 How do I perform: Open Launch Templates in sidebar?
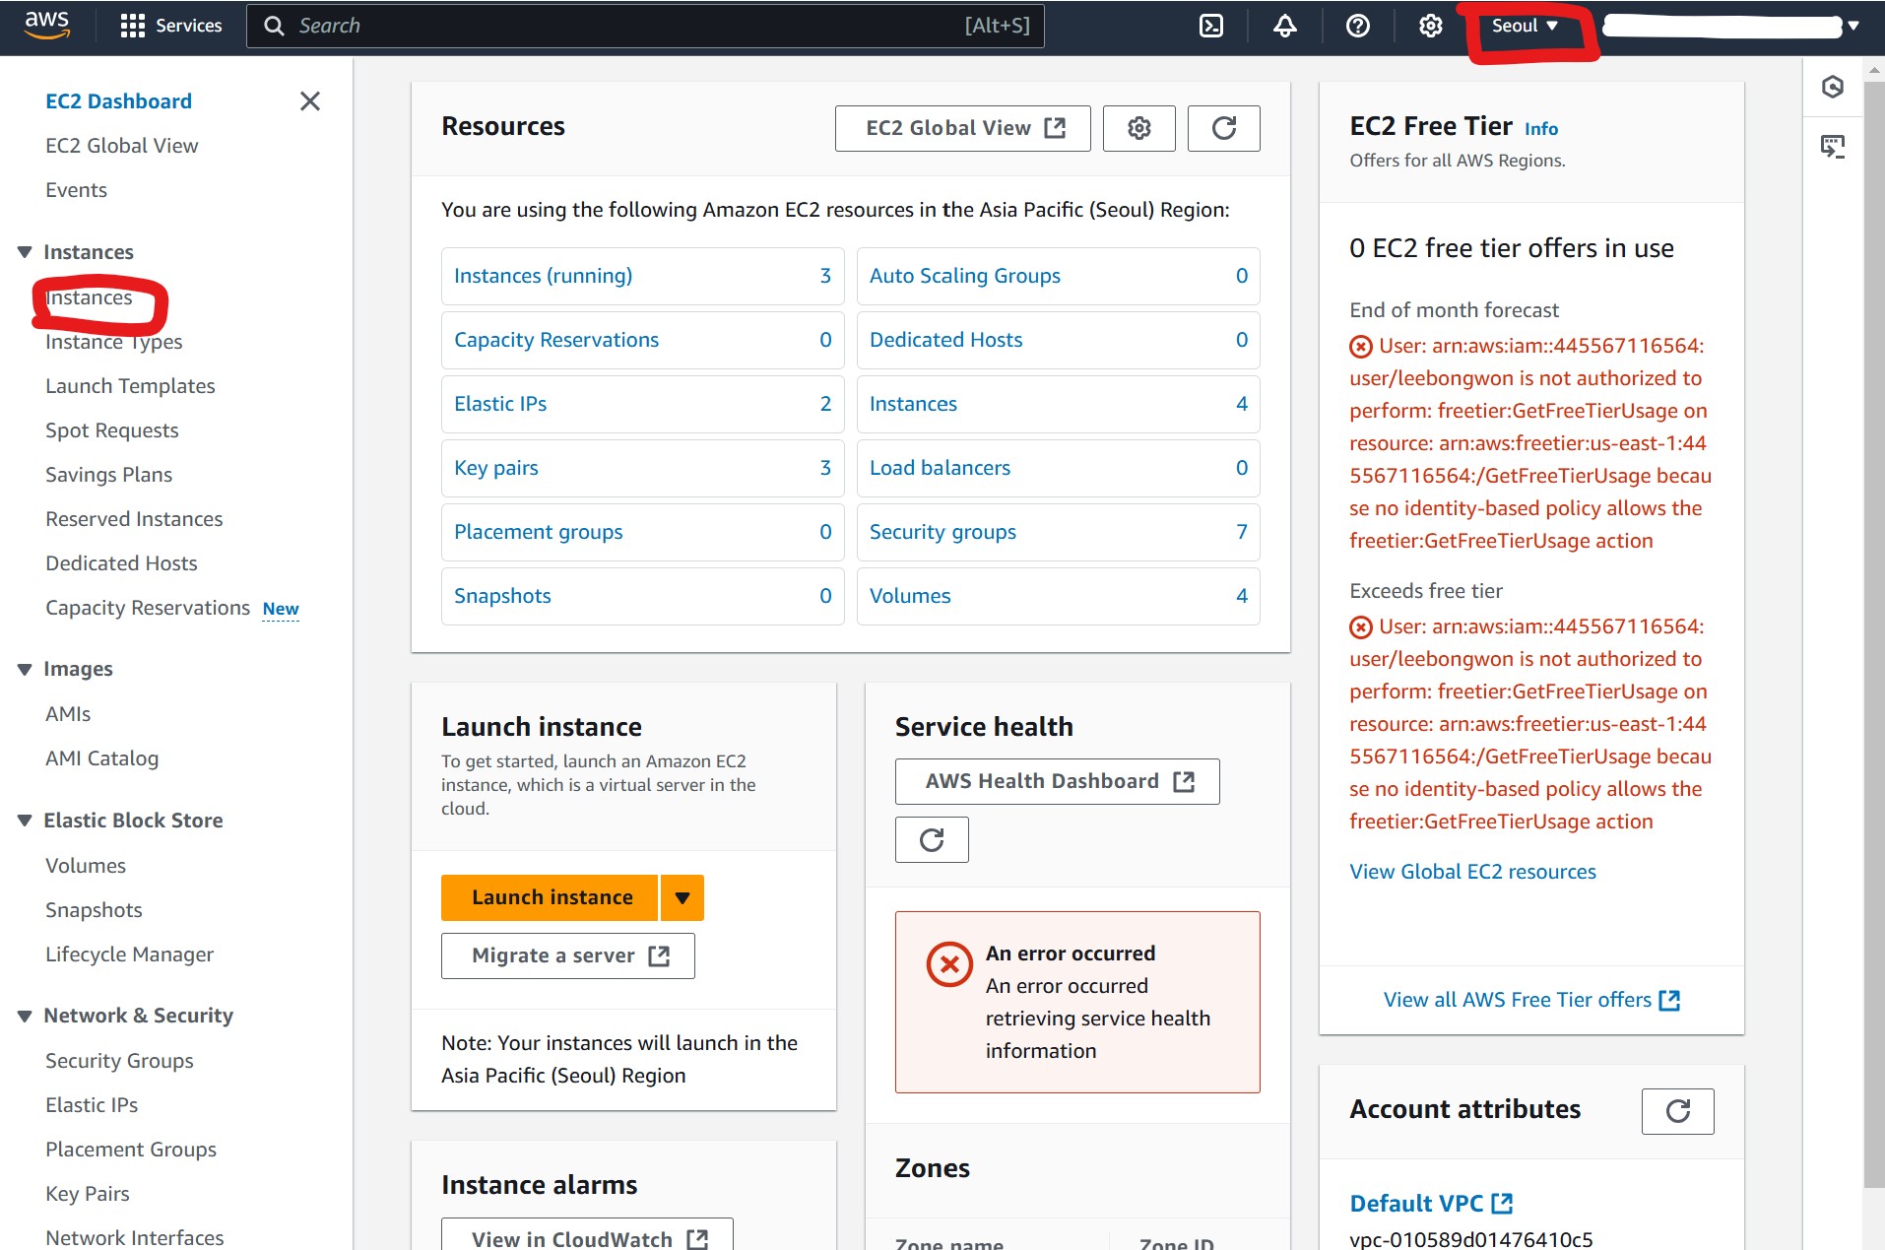130,386
